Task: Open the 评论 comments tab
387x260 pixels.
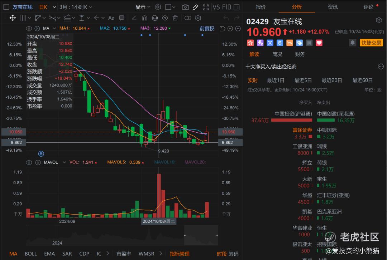Action: tap(368, 7)
